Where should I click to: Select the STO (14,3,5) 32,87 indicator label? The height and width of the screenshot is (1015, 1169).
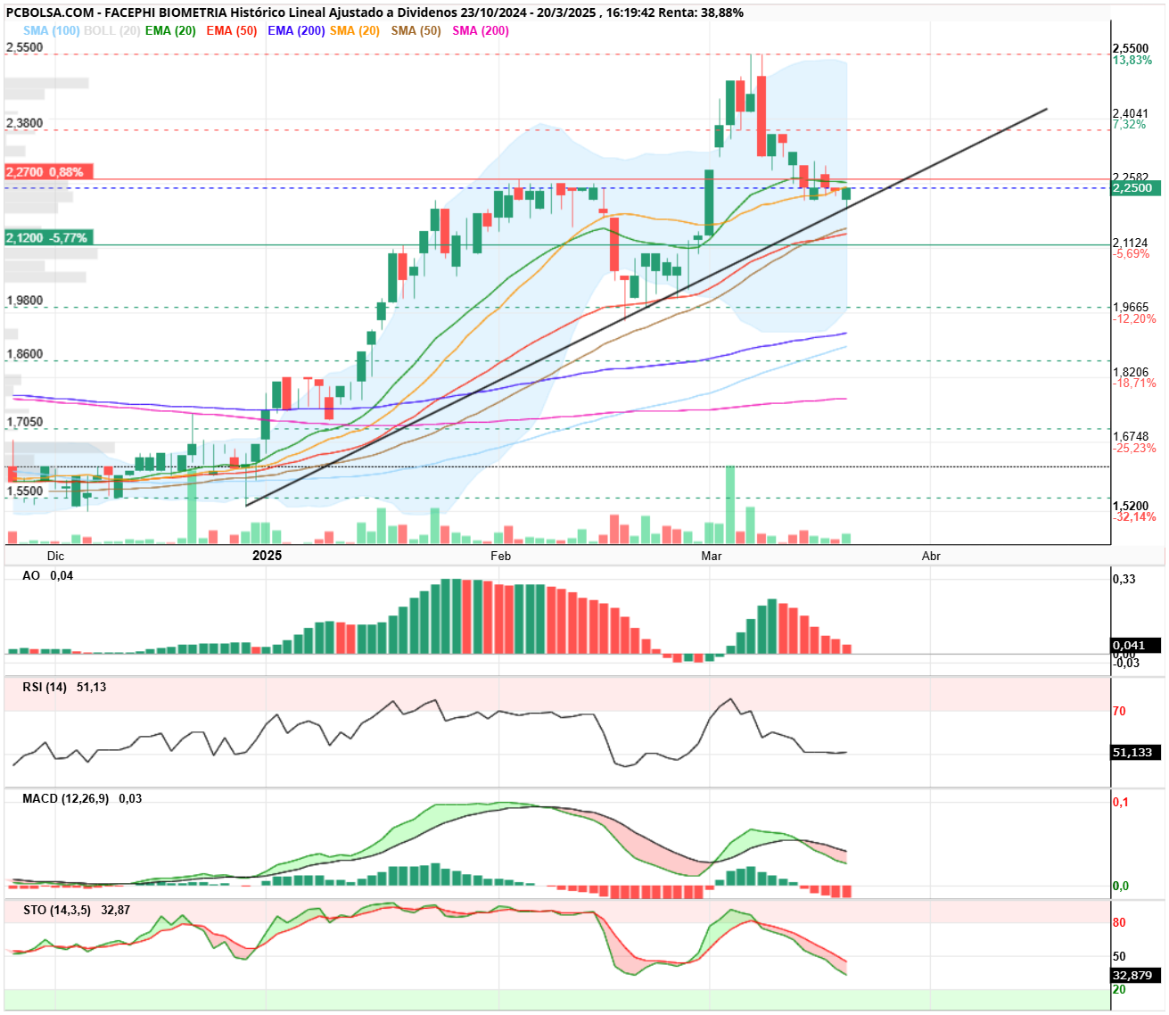pyautogui.click(x=77, y=910)
